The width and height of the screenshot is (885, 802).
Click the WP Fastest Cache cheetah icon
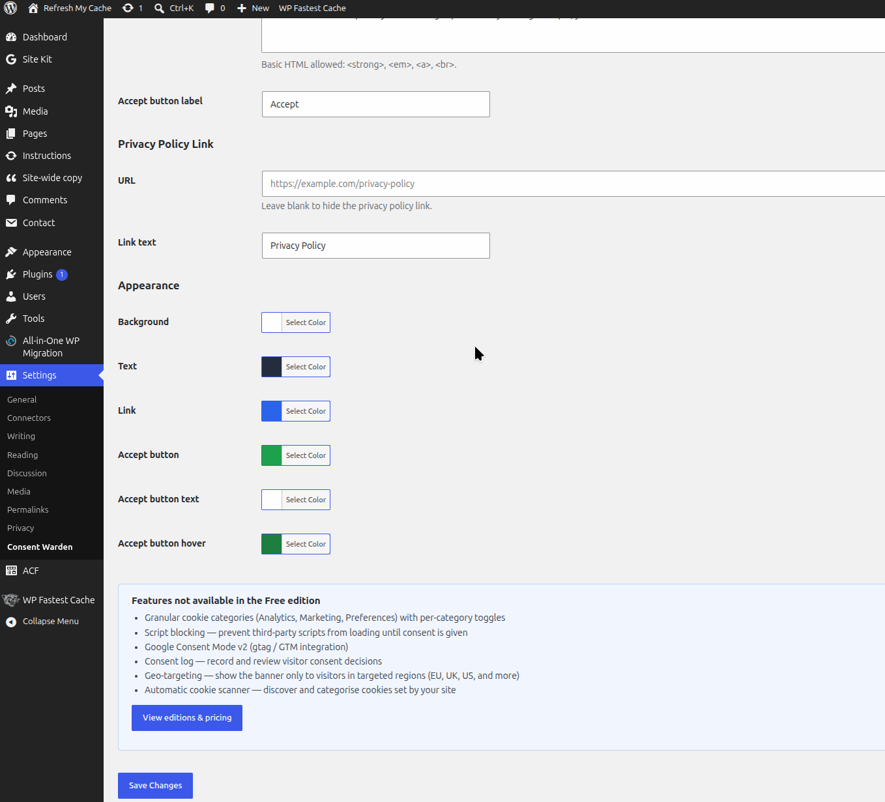10,600
